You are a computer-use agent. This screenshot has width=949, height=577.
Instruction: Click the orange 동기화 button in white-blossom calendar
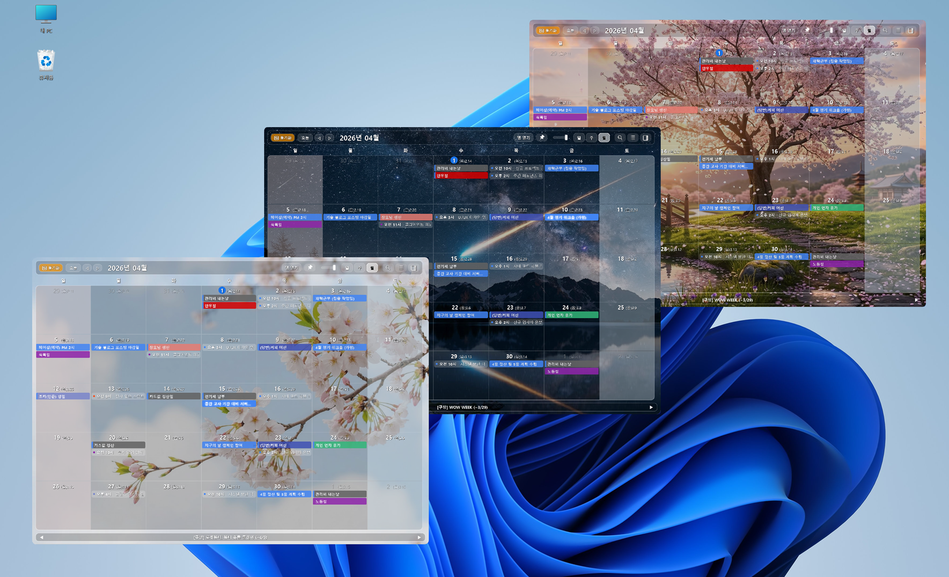point(51,268)
